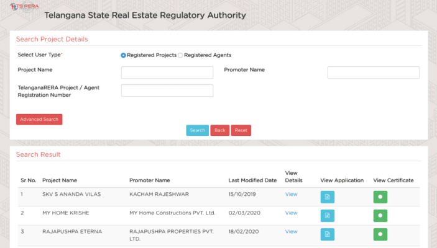Click the date 18/02/2020
The height and width of the screenshot is (248, 437).
click(x=244, y=232)
